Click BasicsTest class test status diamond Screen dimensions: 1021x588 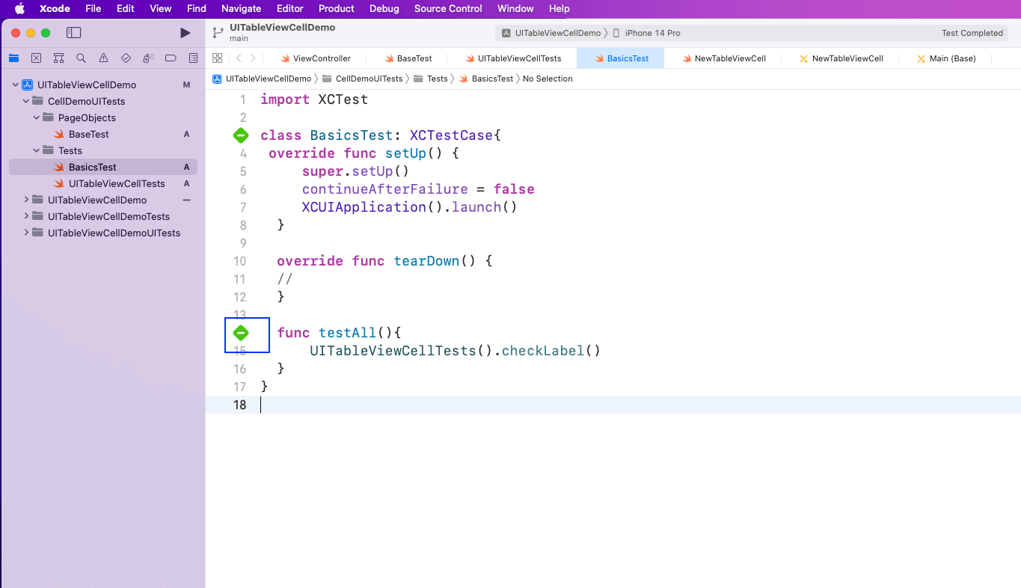pyautogui.click(x=241, y=135)
